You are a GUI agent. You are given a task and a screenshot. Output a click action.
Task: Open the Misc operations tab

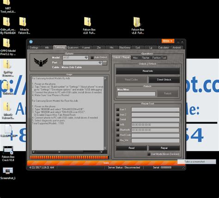coord(135,58)
